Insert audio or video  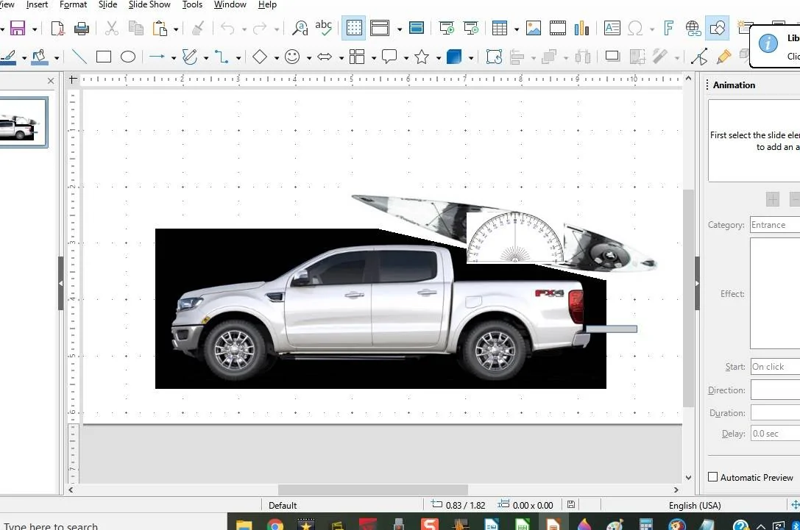coord(558,28)
